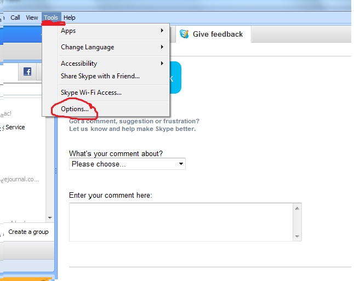Select the Service contact entry
Screen dimensions: 354x281
(15, 127)
